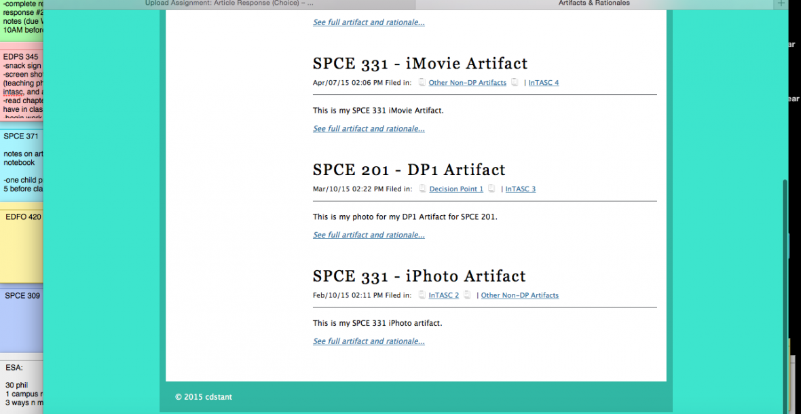See full artifact for SPCE 331 iMovie
This screenshot has width=801, height=414.
(x=369, y=129)
